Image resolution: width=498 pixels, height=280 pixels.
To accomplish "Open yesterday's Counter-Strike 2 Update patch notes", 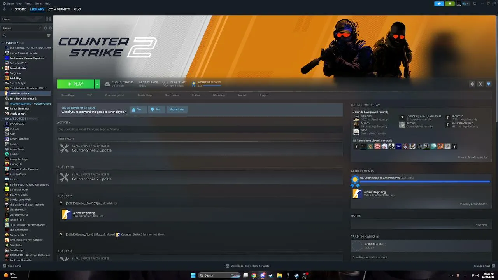I will (200, 149).
